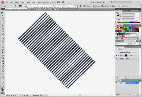This screenshot has width=142, height=97.
Task: Click the Layer 1 target circle
Action: pyautogui.click(x=137, y=83)
